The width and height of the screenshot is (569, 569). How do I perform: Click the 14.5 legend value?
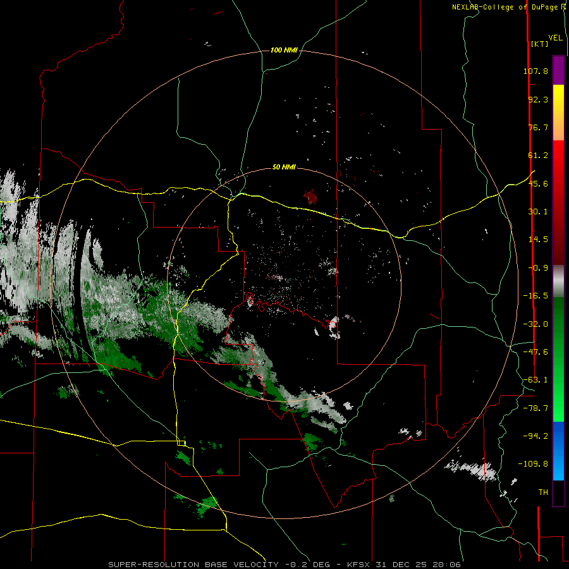point(538,240)
